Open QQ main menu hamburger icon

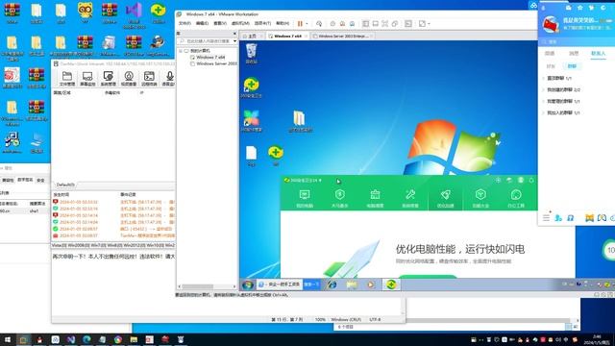(x=547, y=218)
